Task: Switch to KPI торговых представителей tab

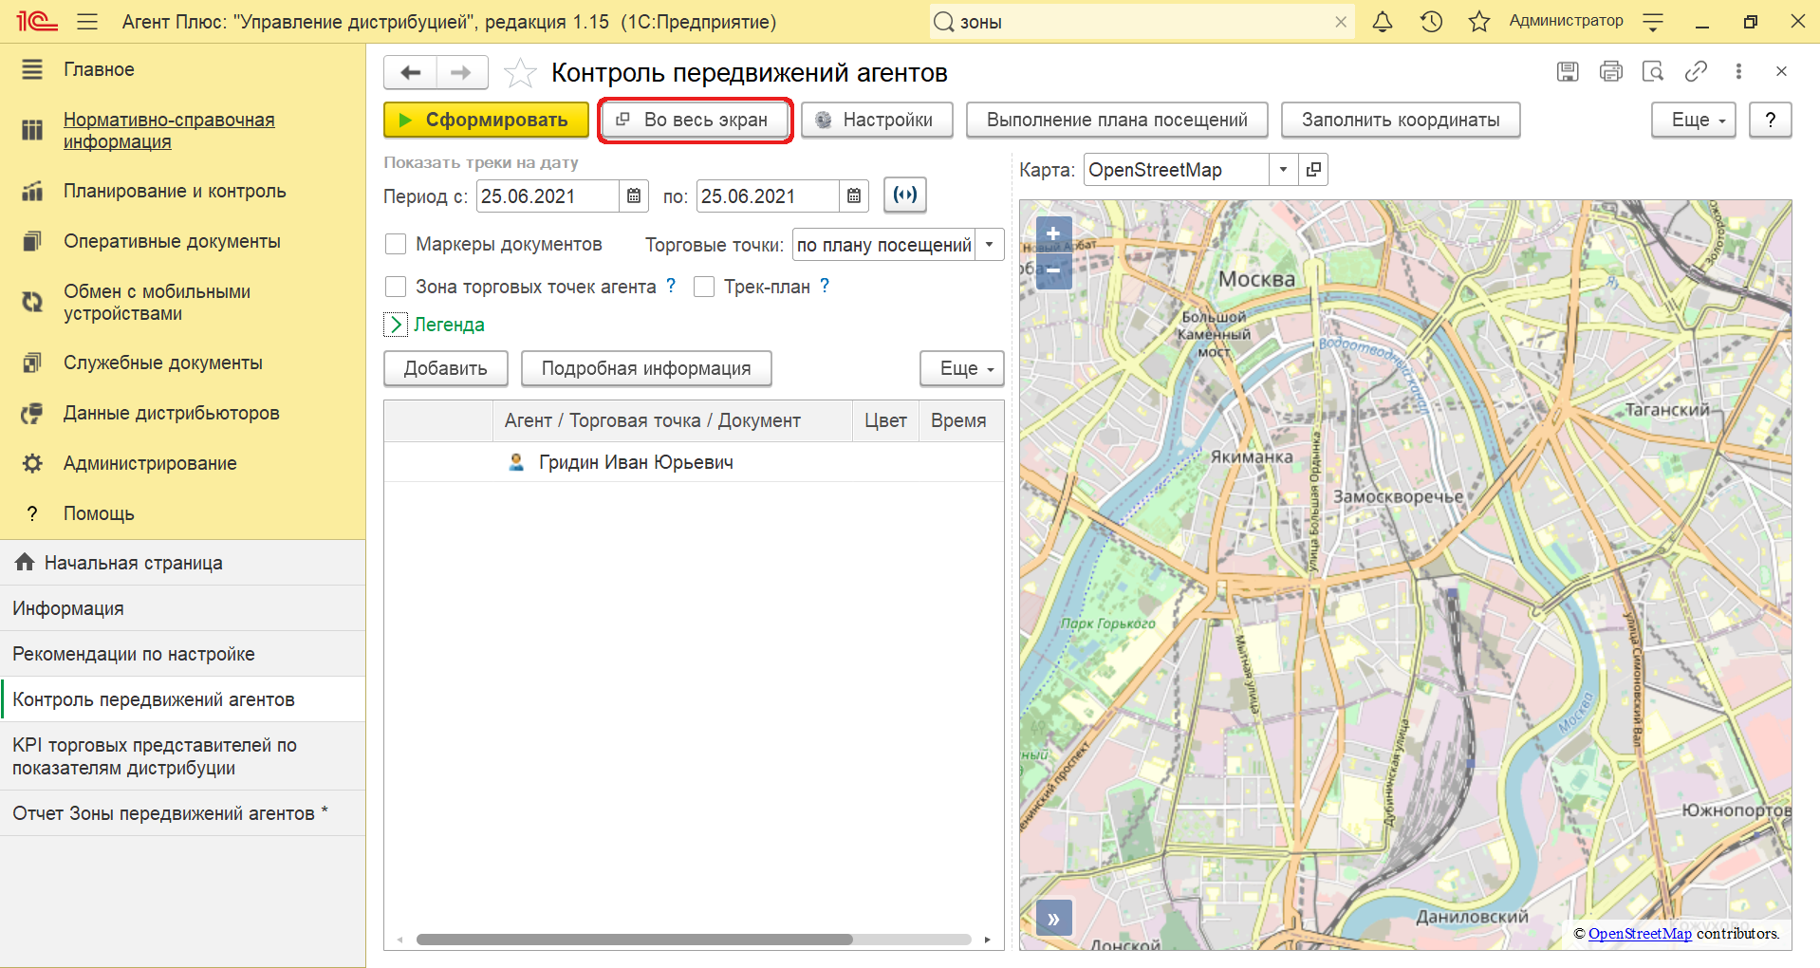Action: (x=182, y=756)
